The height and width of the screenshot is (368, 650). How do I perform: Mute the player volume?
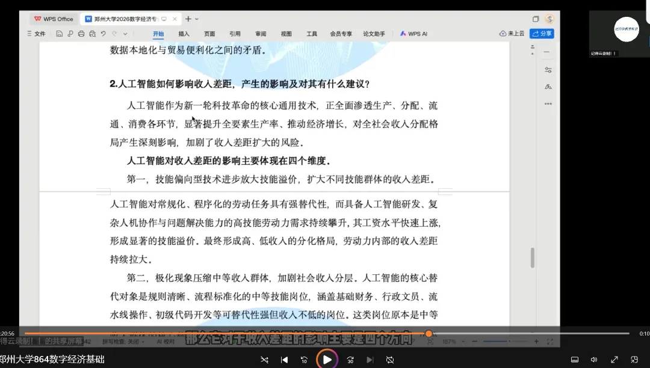[594, 360]
